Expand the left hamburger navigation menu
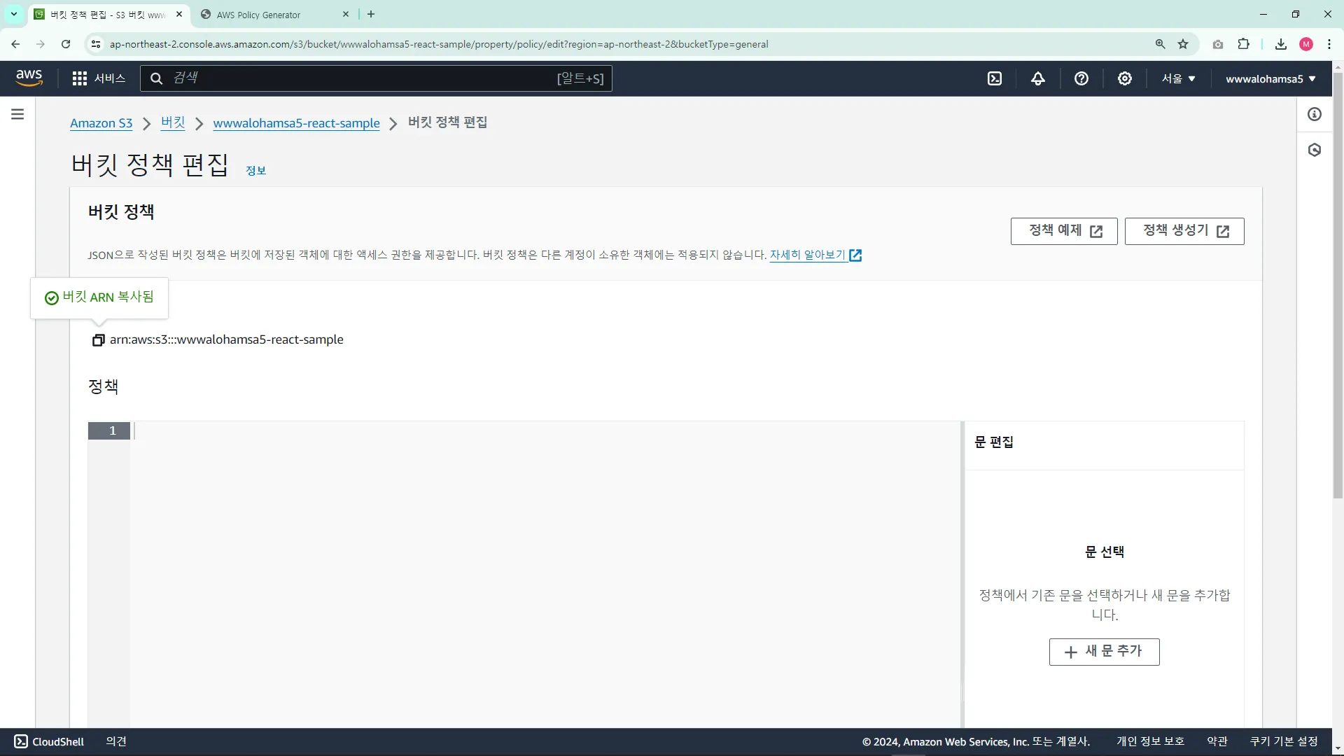1344x756 pixels. [17, 114]
